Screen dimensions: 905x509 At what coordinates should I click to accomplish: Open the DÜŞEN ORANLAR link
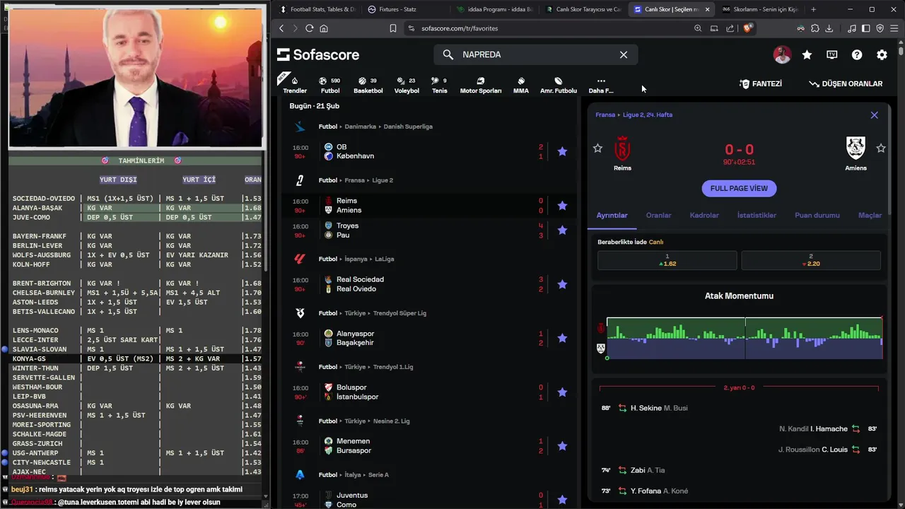click(846, 83)
